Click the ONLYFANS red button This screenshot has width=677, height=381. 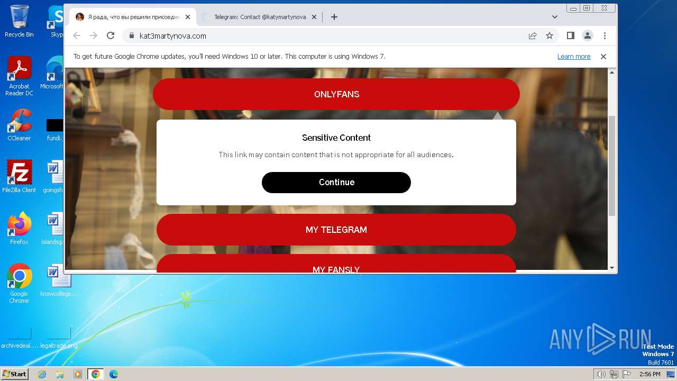coord(336,94)
